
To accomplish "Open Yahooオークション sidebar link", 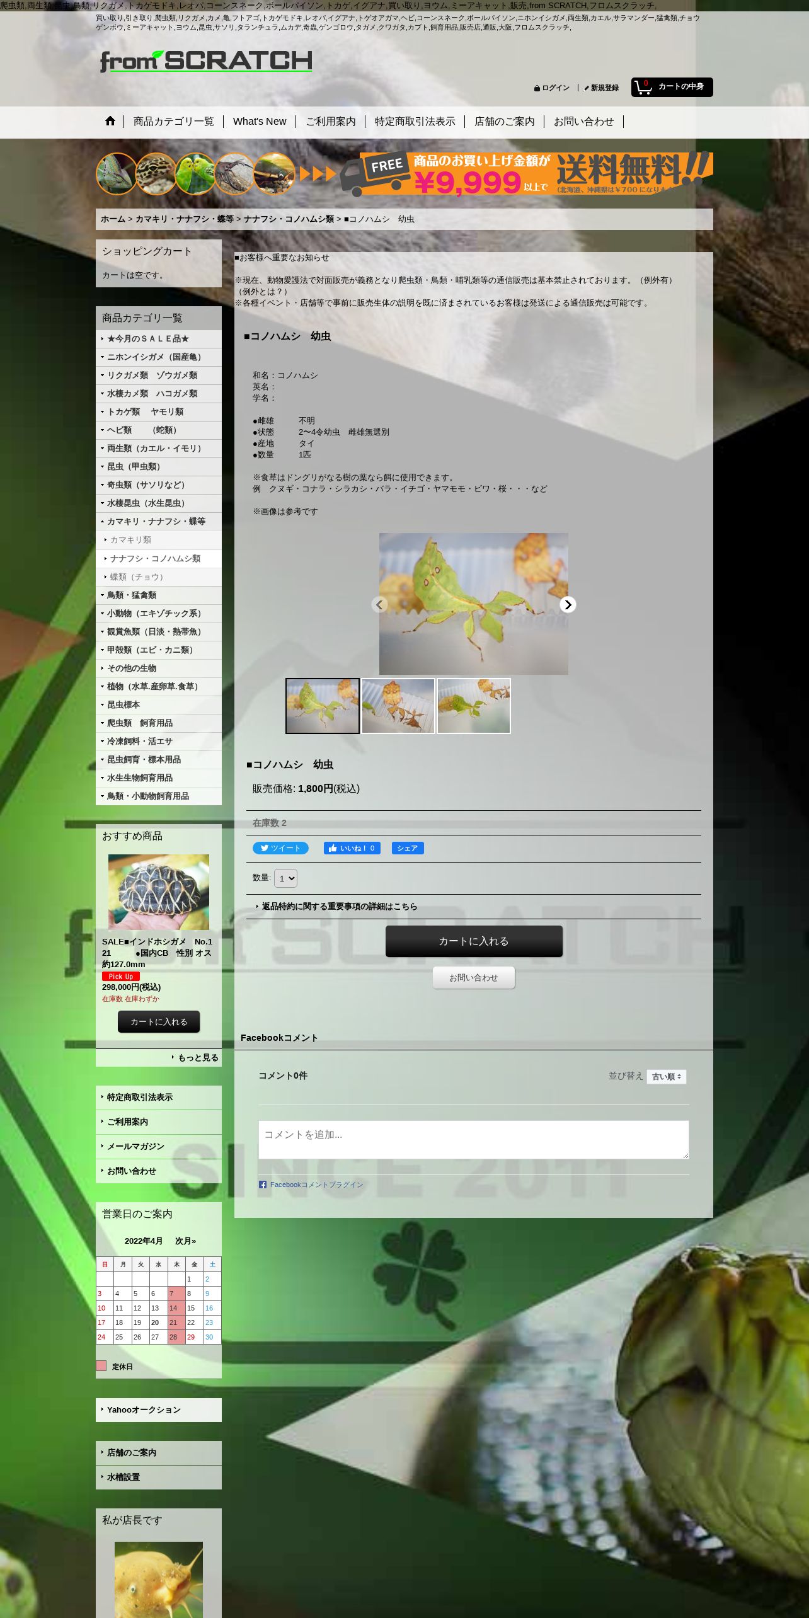I will point(158,1410).
